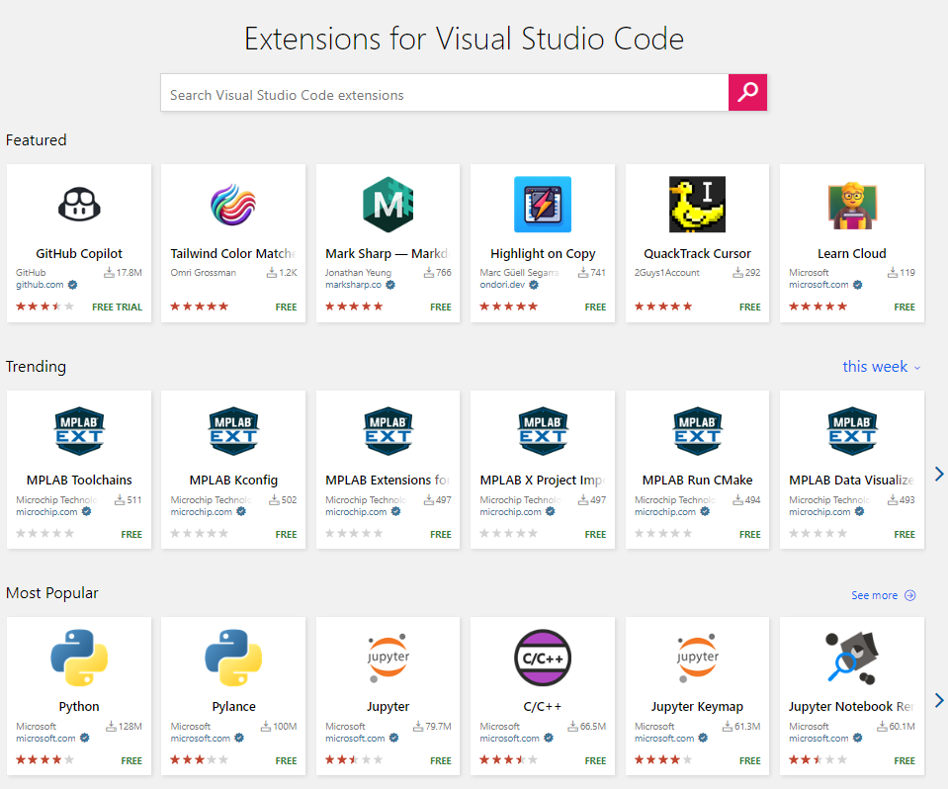Open the MPLAB Run CMake logo icon
The height and width of the screenshot is (789, 948).
[x=697, y=431]
